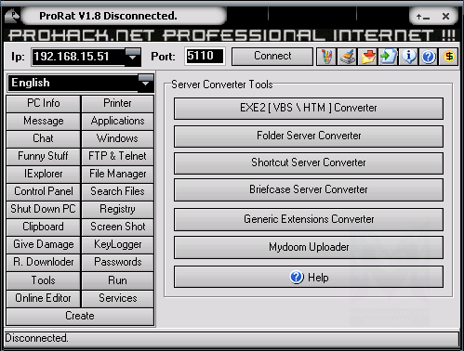Viewport: 464px width, 351px height.
Task: Click the colored pencils icon in toolbar
Action: coord(326,57)
